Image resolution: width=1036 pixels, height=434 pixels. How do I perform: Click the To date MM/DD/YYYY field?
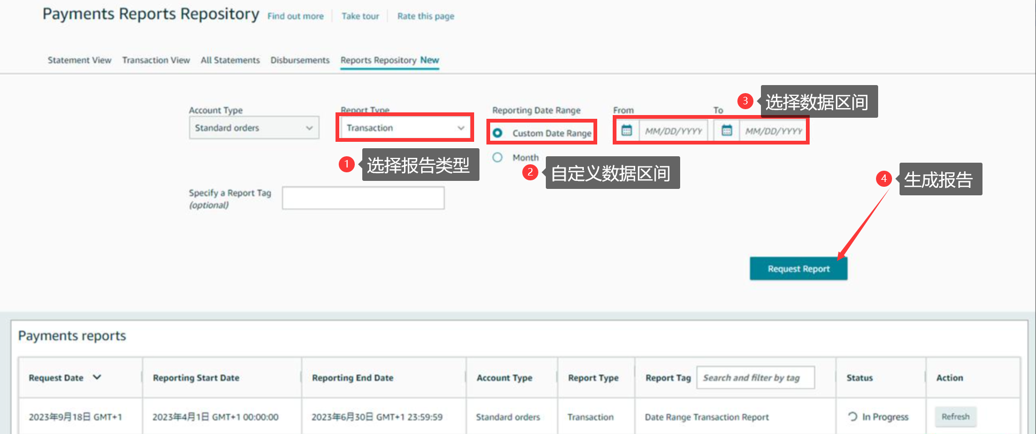[x=773, y=131]
